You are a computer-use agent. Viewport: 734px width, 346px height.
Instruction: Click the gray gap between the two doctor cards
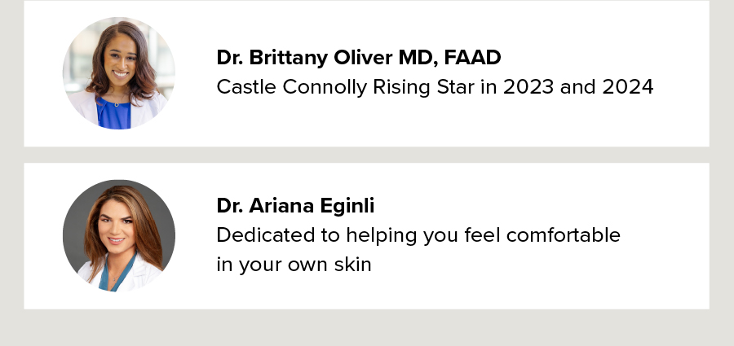367,155
